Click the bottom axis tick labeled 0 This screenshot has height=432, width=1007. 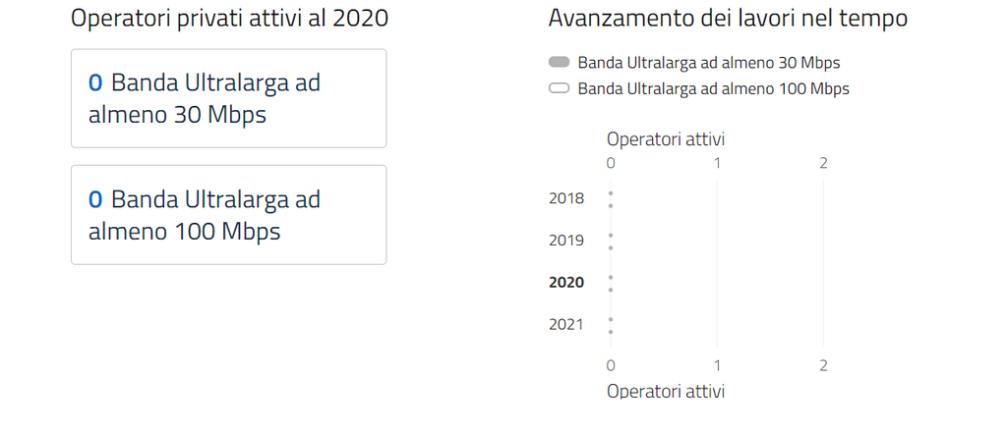(x=611, y=365)
